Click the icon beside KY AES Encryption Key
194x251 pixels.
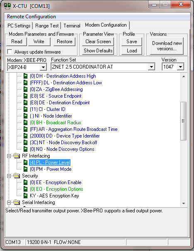(x=25, y=196)
